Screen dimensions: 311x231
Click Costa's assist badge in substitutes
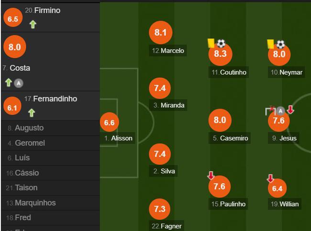(x=19, y=83)
